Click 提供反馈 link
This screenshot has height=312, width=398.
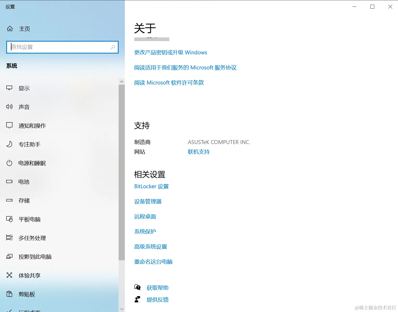(x=157, y=300)
